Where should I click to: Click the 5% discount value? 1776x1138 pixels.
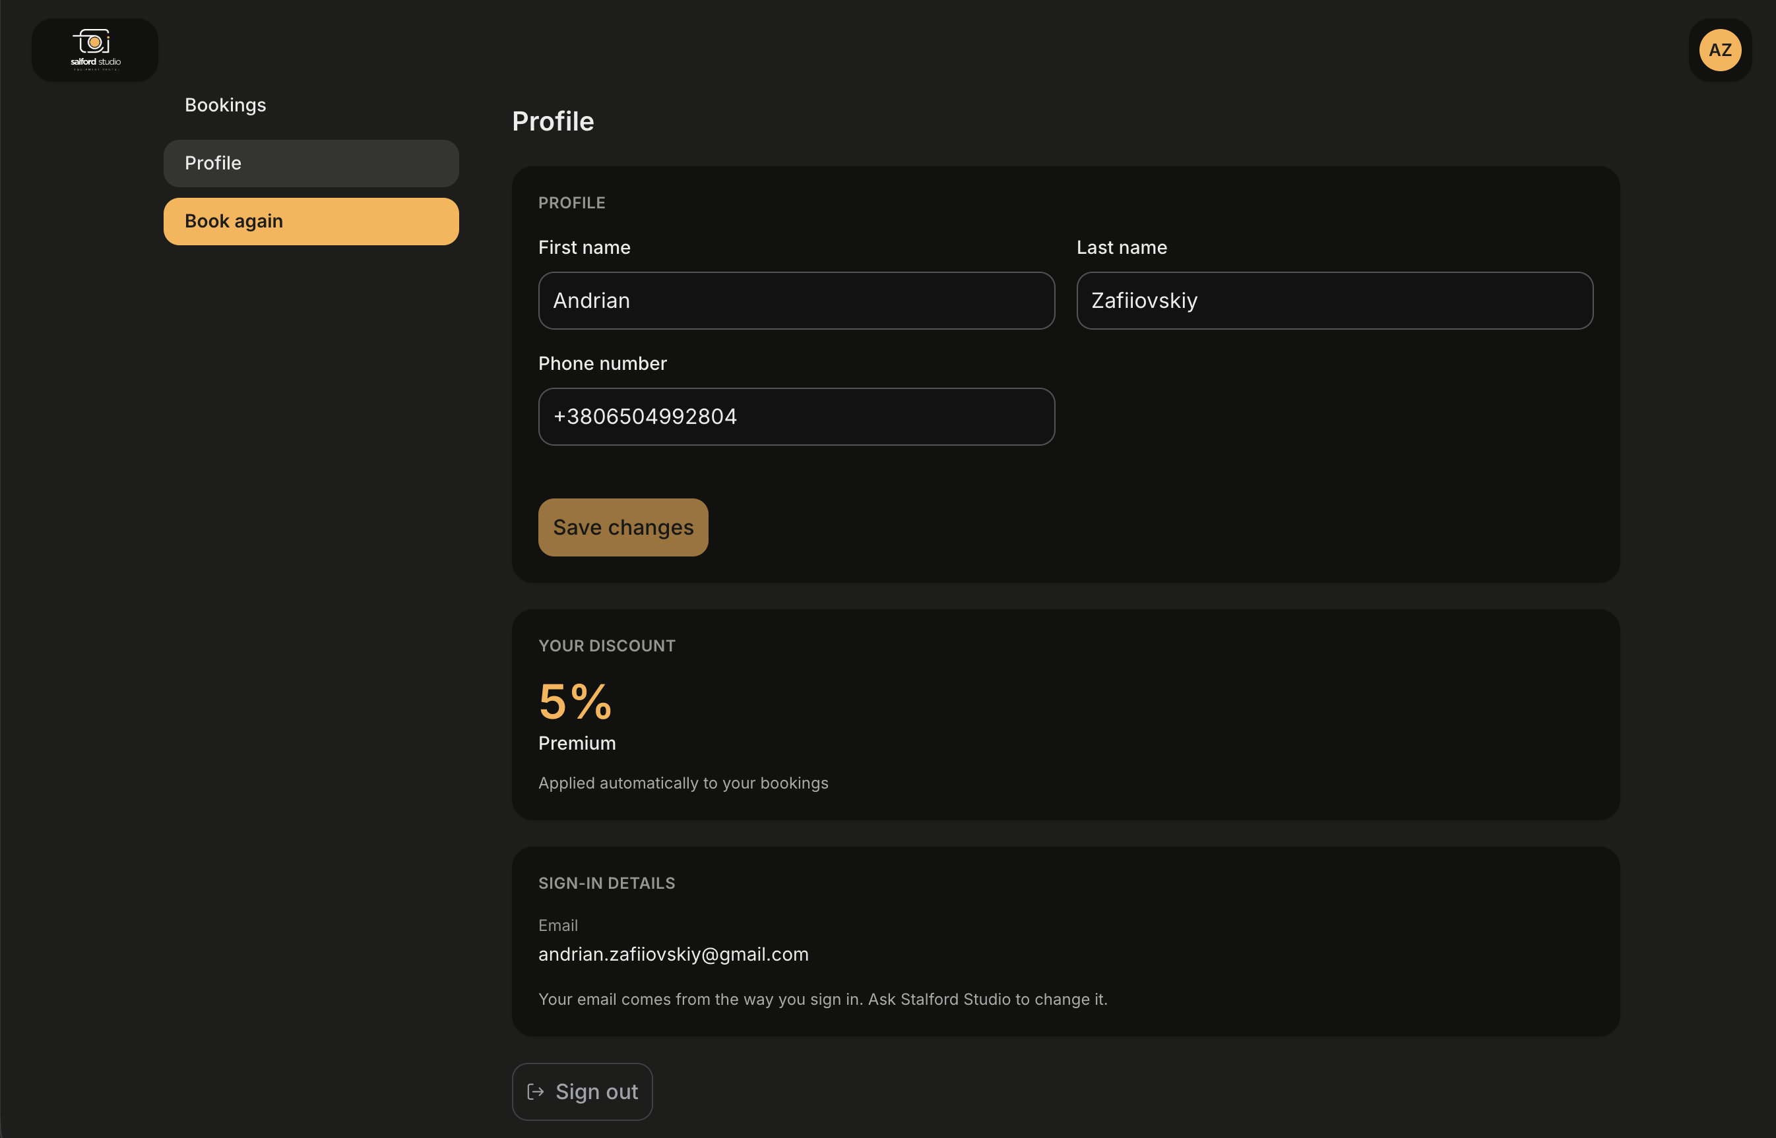point(575,702)
